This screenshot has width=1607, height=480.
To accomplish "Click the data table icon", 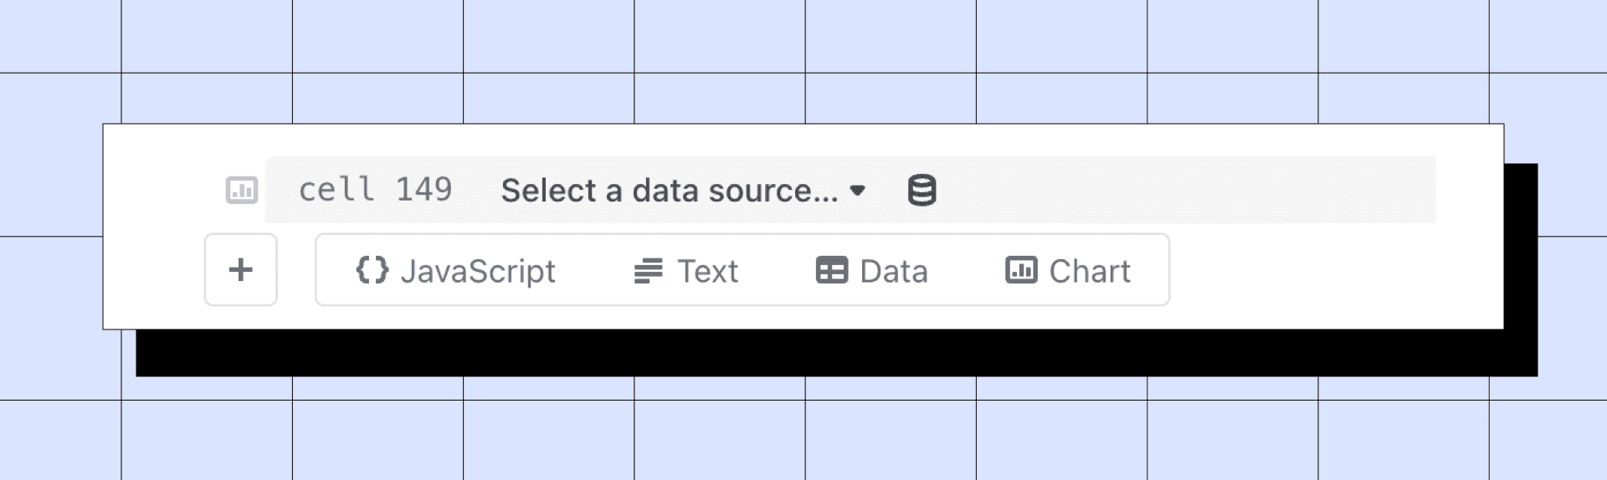I will (831, 271).
